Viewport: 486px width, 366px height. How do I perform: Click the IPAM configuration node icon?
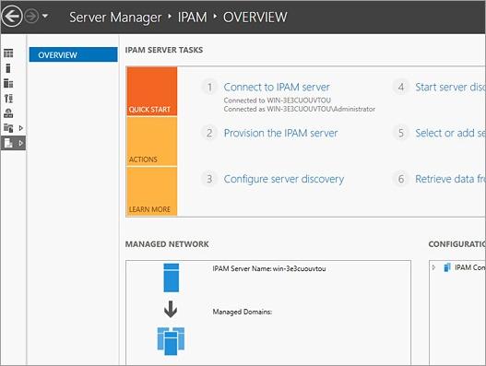click(x=447, y=267)
